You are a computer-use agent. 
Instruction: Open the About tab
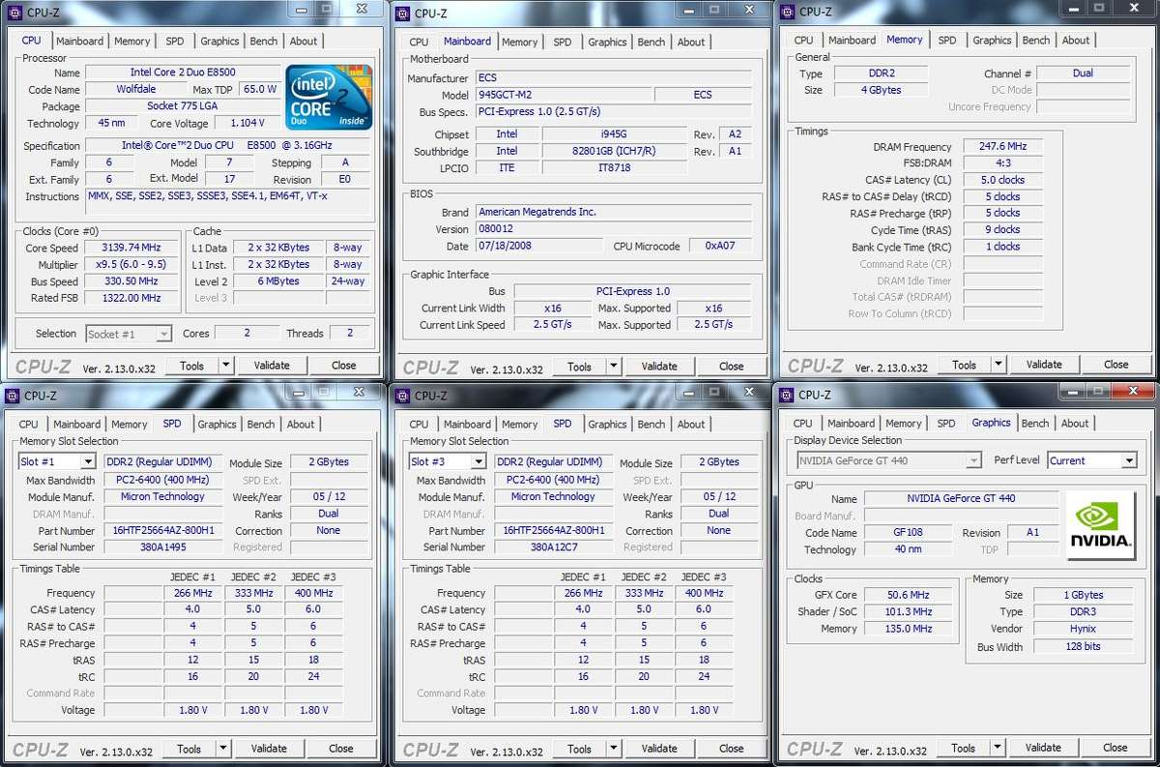coord(304,41)
